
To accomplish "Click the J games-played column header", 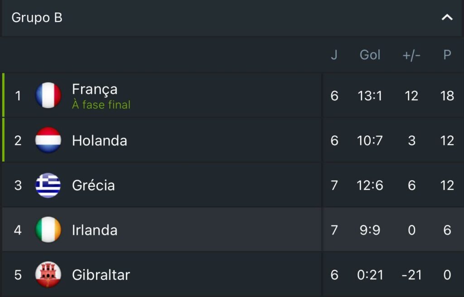I will 334,55.
